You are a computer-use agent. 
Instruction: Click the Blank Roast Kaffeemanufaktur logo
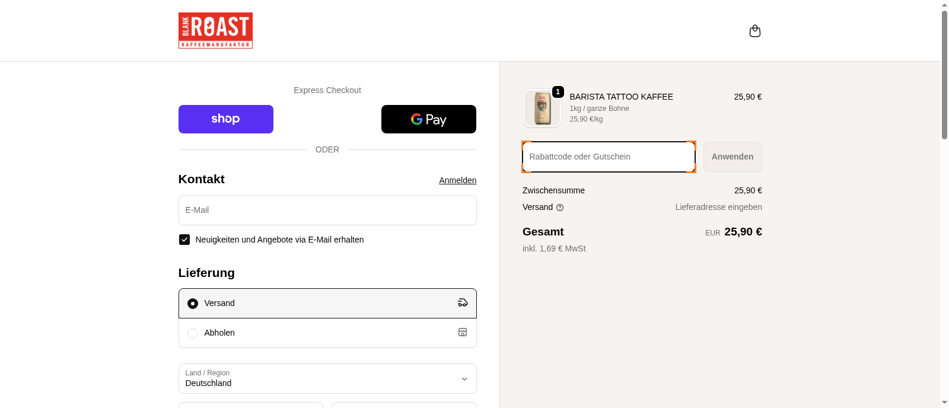(x=215, y=30)
